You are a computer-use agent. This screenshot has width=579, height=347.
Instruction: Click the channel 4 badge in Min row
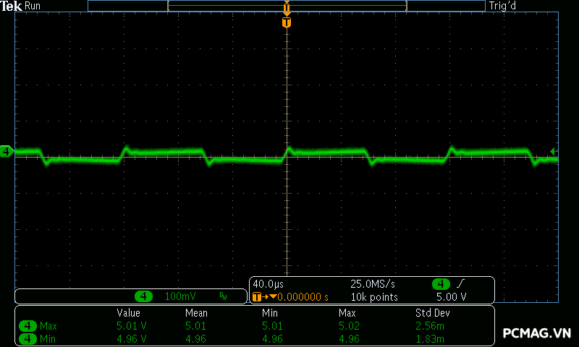[28, 338]
